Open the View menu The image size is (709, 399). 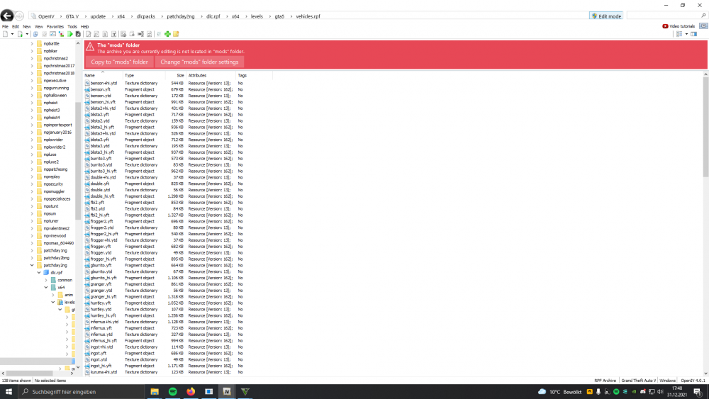click(39, 27)
